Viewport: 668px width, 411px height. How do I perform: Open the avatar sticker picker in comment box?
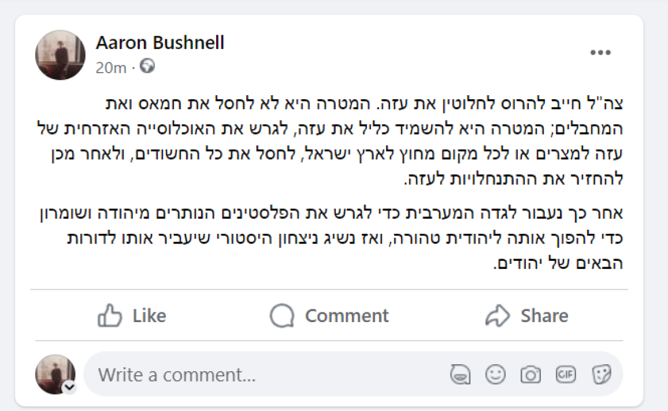(459, 375)
